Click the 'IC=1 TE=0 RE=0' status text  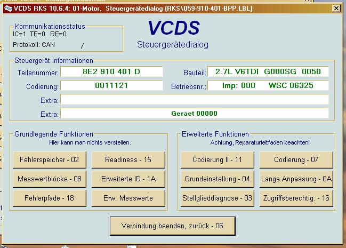[39, 34]
